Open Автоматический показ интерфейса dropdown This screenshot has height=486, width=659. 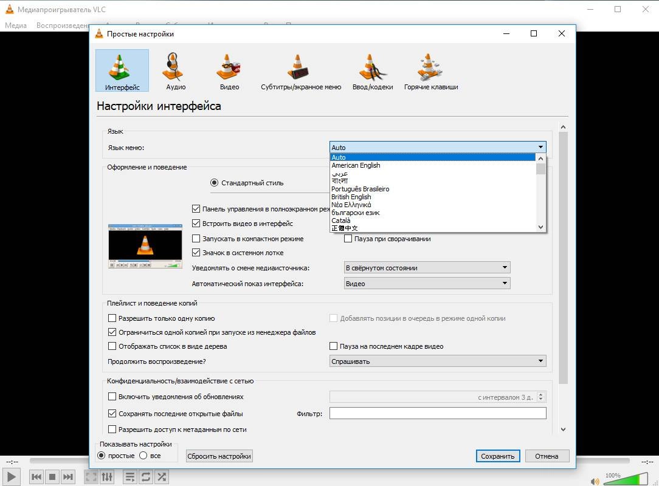[x=427, y=284]
